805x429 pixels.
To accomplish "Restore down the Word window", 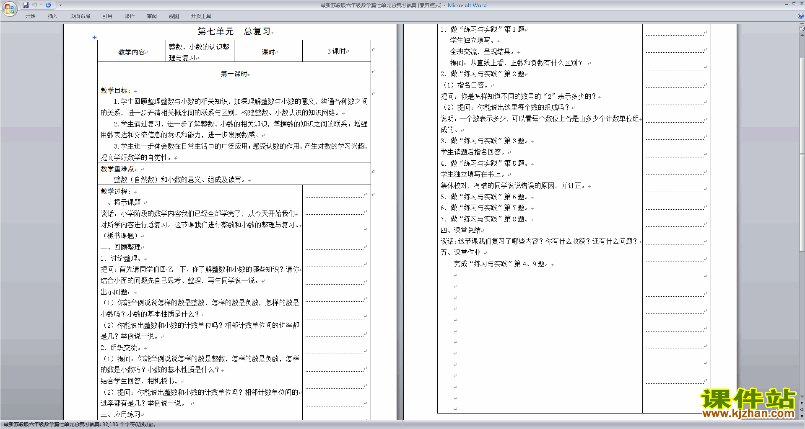I will click(x=794, y=3).
